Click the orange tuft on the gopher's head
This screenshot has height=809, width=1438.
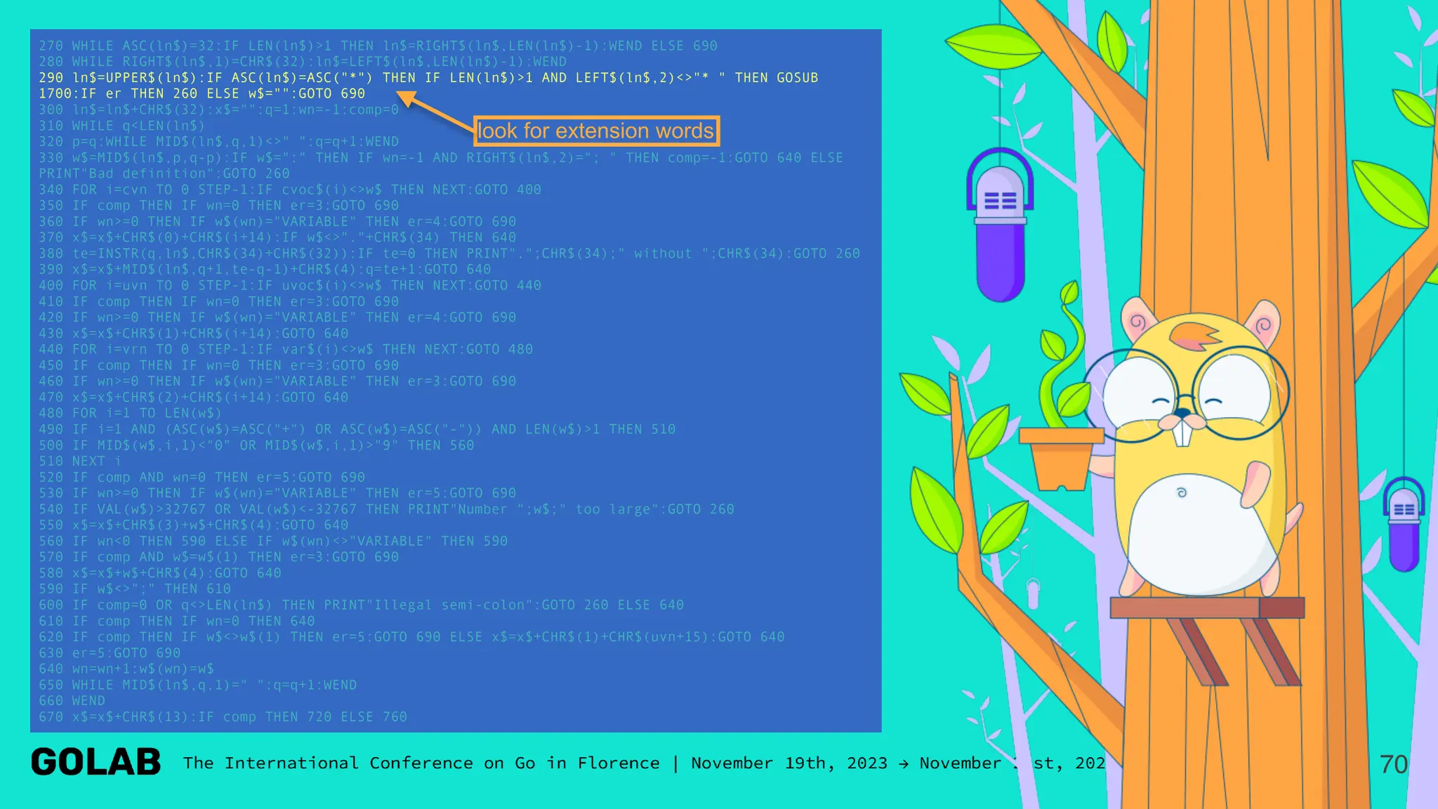click(x=1194, y=335)
